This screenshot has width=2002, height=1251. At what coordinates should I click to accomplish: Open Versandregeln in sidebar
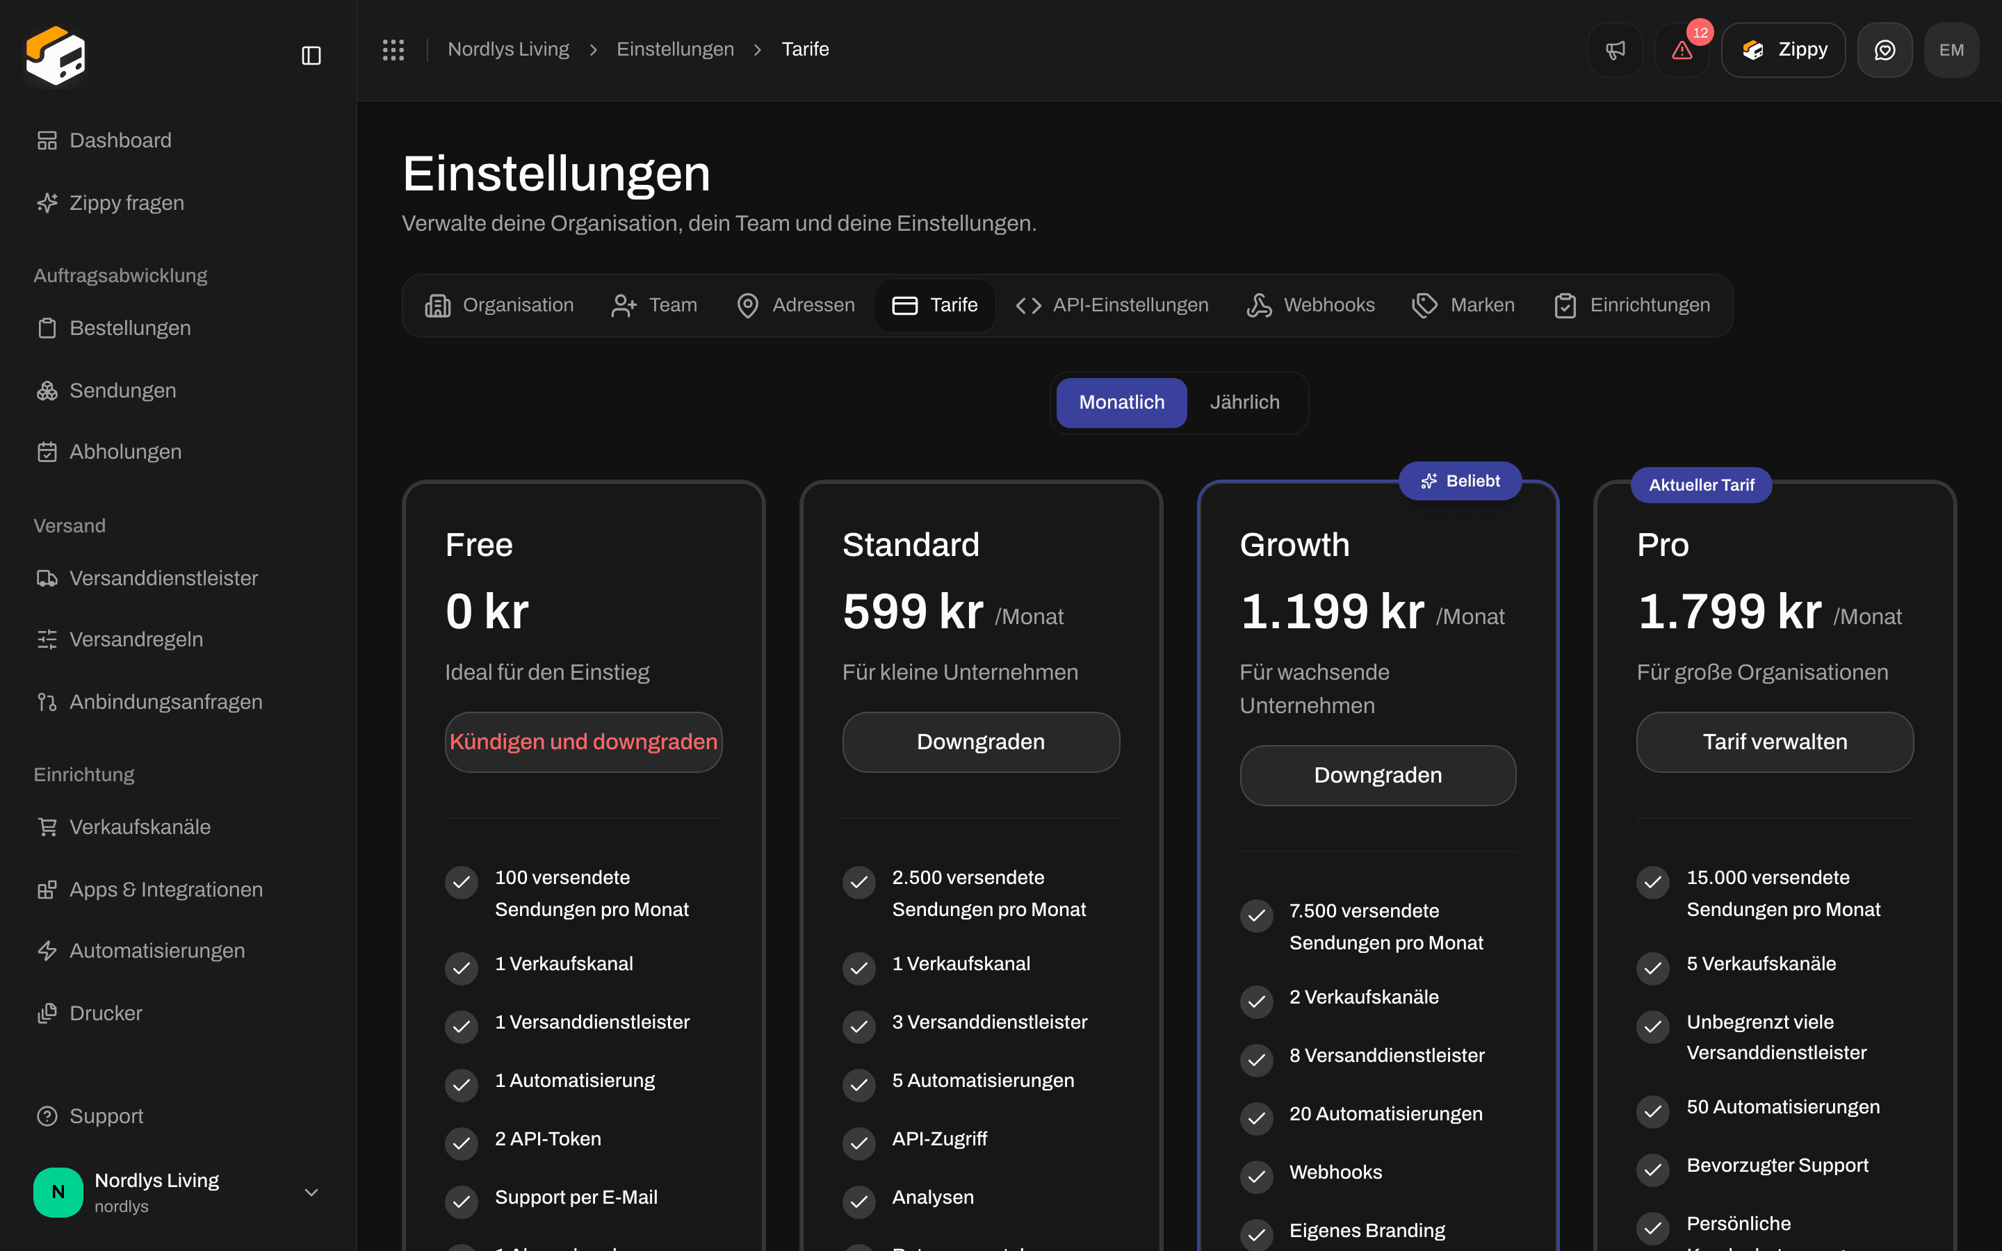[x=178, y=639]
